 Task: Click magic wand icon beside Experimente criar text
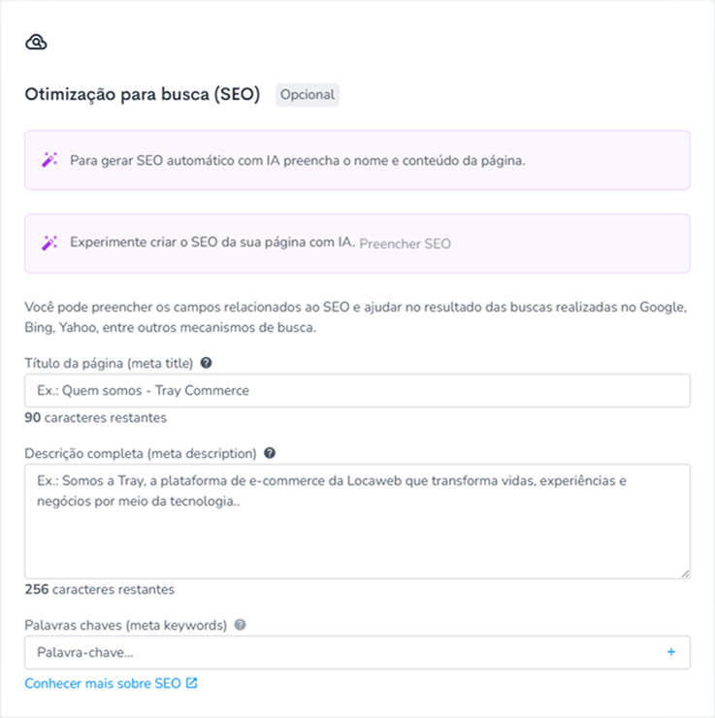click(x=49, y=243)
